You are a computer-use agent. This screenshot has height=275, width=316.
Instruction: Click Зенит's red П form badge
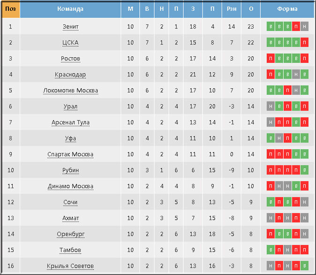click(x=296, y=26)
